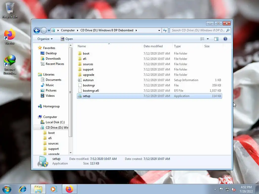Image resolution: width=259 pixels, height=194 pixels.
Task: Sort files by Type column
Action: point(187,46)
